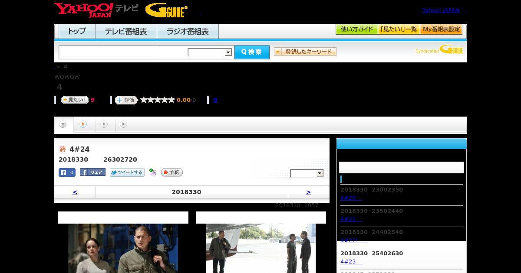Open the 4#23 episode link
Image resolution: width=521 pixels, height=273 pixels.
point(351,262)
